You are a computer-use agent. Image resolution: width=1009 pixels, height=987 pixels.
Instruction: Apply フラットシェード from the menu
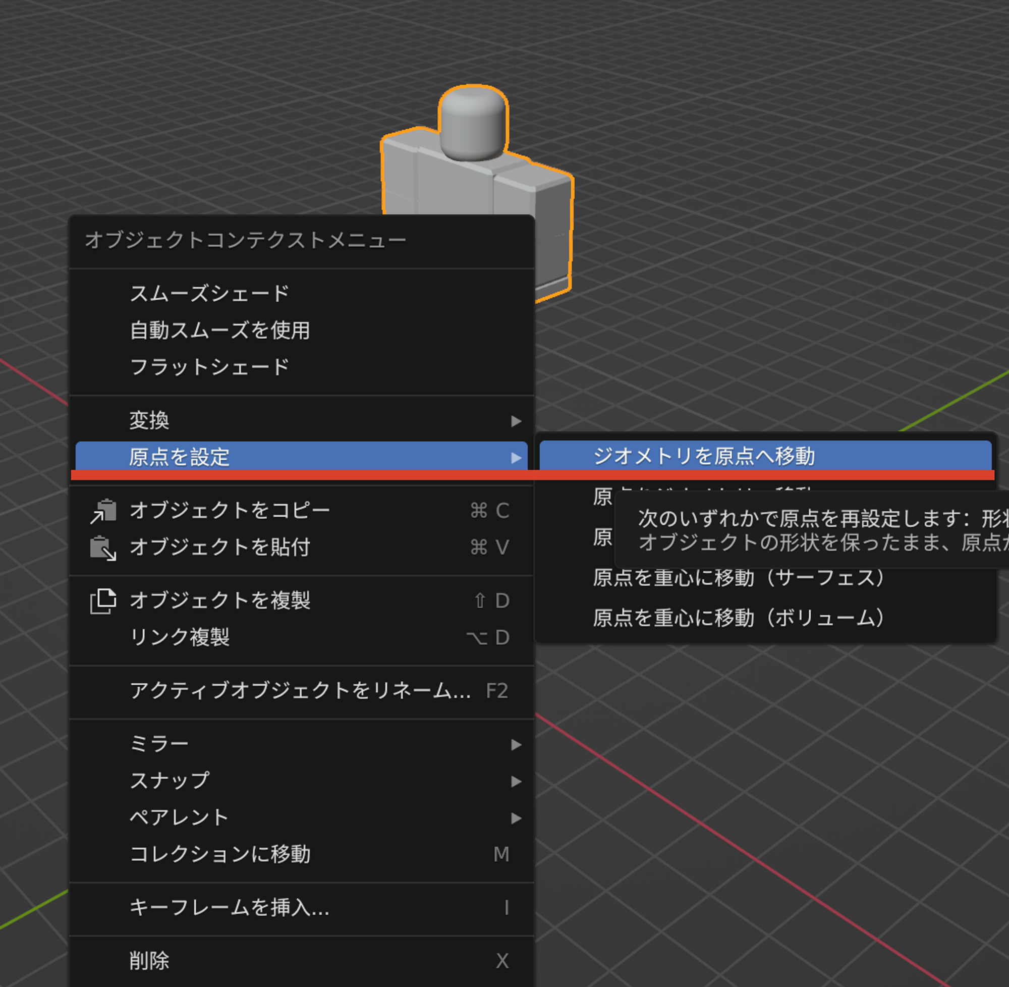coord(301,367)
